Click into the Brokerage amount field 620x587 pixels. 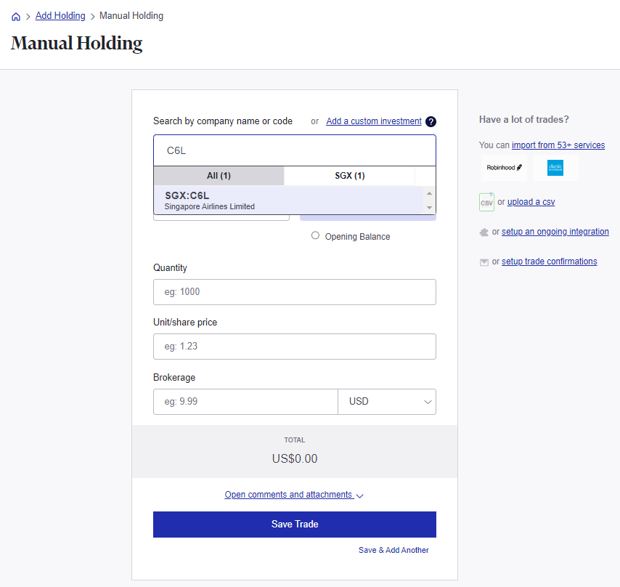(x=245, y=402)
